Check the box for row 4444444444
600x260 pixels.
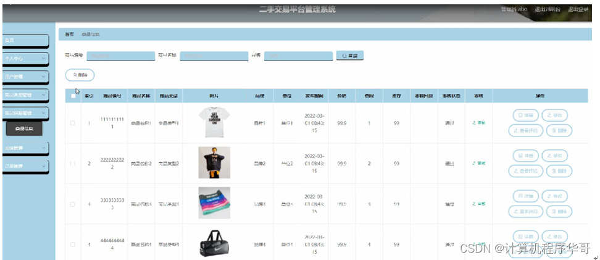(x=73, y=245)
